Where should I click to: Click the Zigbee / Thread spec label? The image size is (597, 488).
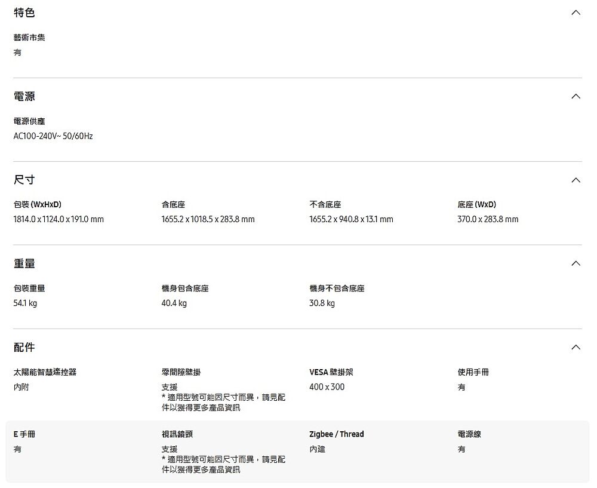[336, 434]
